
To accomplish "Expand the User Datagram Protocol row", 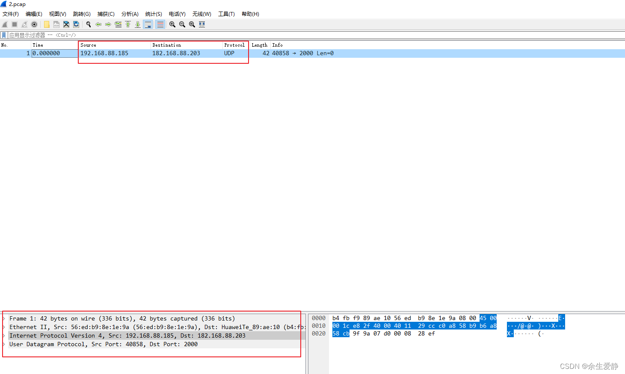I will click(x=4, y=344).
